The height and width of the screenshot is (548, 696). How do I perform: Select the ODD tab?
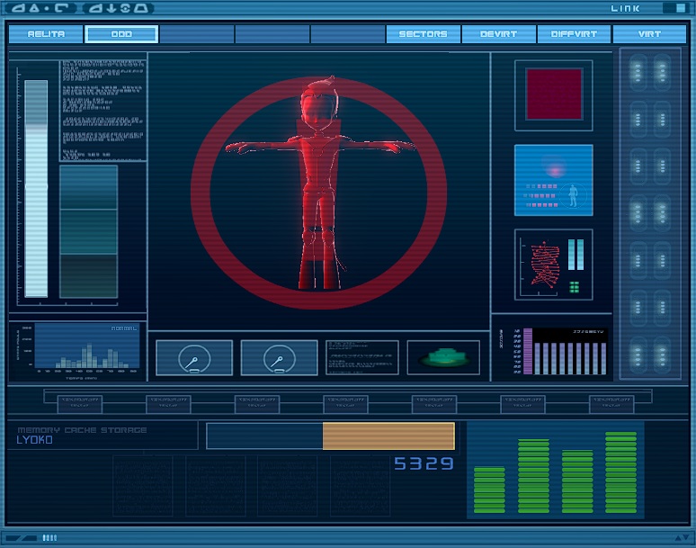[x=121, y=34]
